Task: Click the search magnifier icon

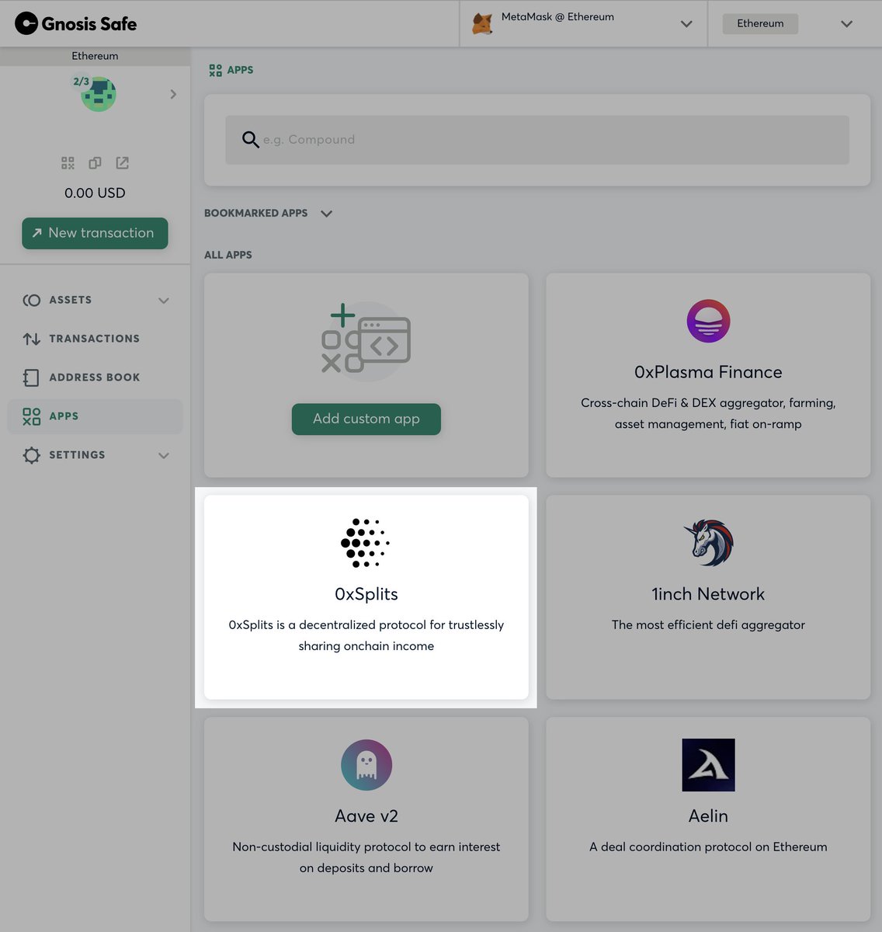Action: (250, 140)
